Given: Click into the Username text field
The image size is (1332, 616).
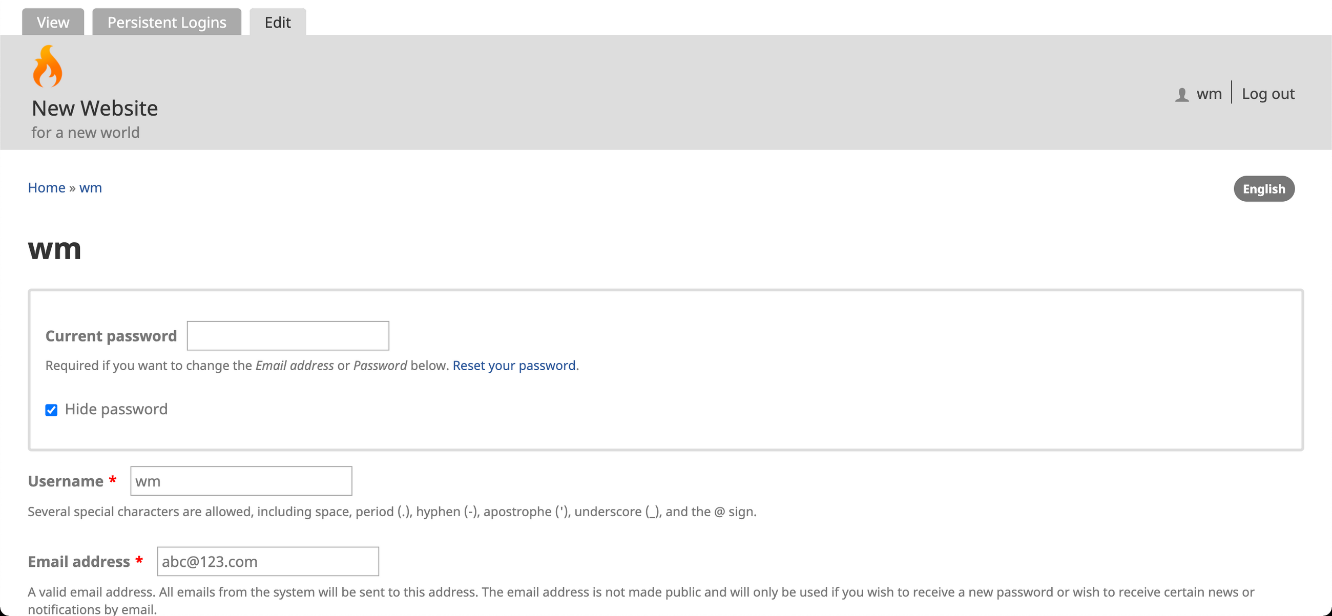Looking at the screenshot, I should tap(241, 481).
